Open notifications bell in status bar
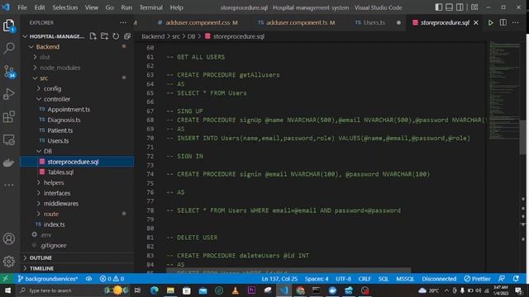Image resolution: width=529 pixels, height=297 pixels. coord(516,279)
